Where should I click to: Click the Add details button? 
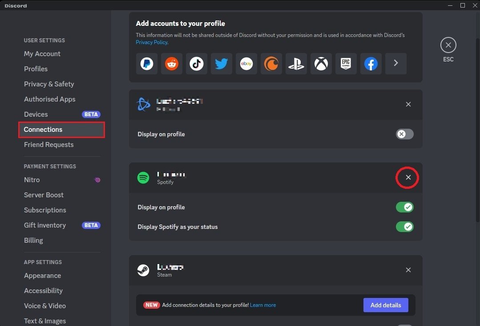point(386,305)
